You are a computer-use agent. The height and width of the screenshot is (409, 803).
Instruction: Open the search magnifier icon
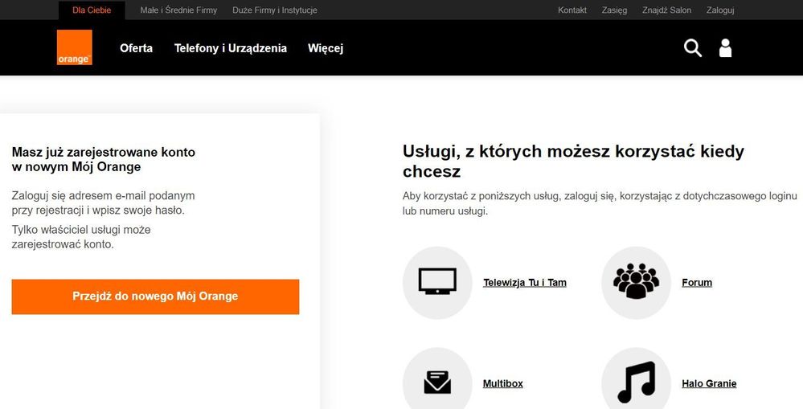(x=692, y=48)
